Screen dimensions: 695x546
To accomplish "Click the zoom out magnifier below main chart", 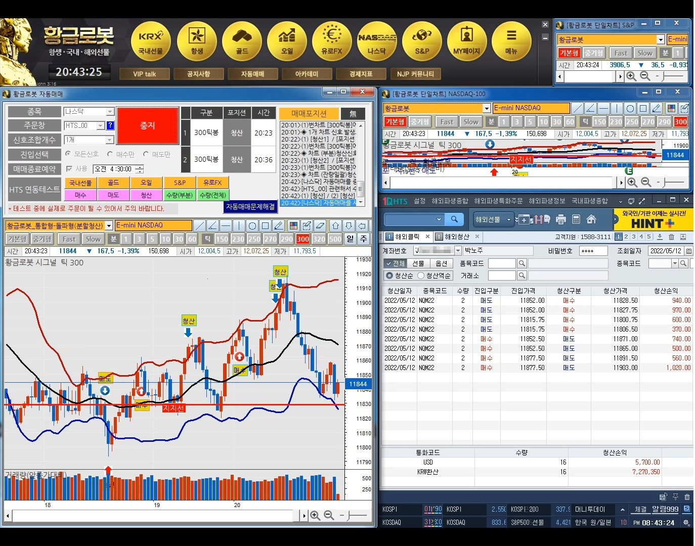I will 329,516.
